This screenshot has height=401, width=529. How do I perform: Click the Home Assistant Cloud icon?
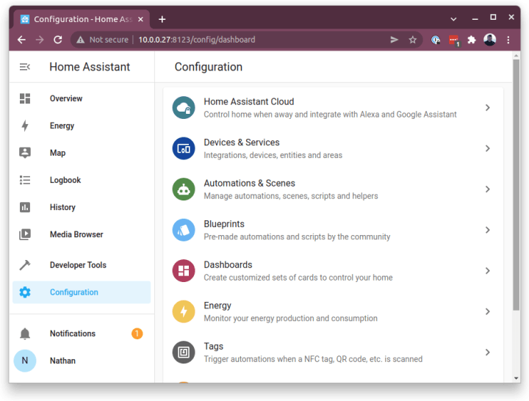184,107
